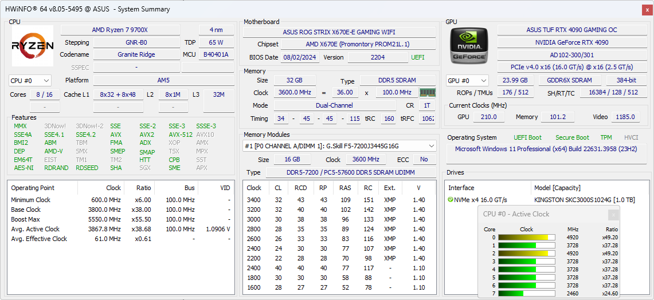
Task: Click the green NVMe drive status icon
Action: pyautogui.click(x=451, y=200)
